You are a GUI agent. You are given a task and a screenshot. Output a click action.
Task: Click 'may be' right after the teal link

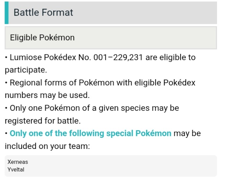(187, 133)
